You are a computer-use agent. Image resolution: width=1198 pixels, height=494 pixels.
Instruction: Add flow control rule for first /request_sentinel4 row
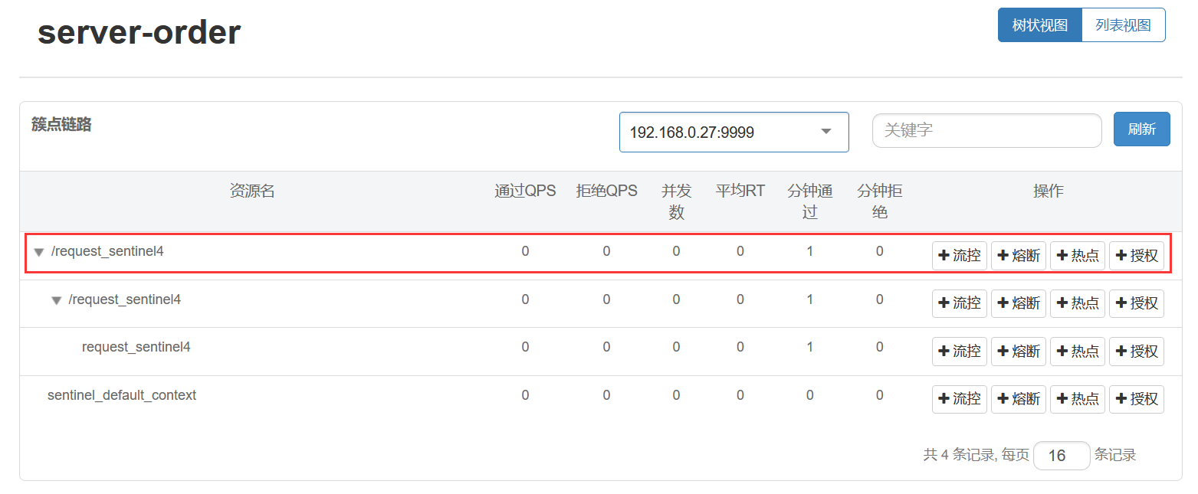[959, 256]
